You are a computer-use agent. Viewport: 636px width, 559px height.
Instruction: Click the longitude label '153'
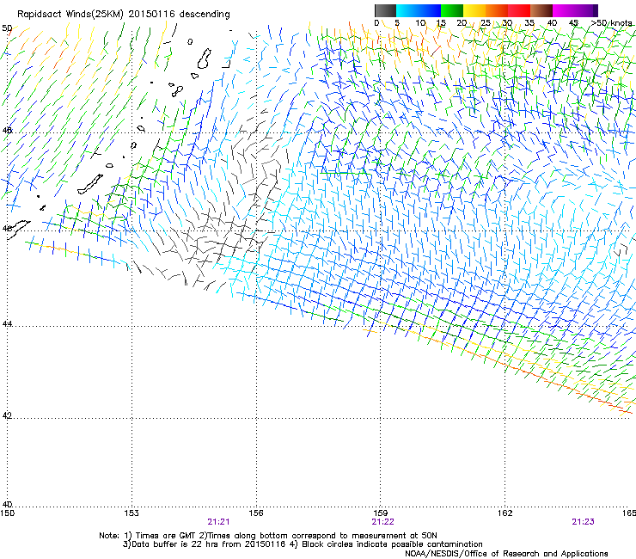coord(131,513)
